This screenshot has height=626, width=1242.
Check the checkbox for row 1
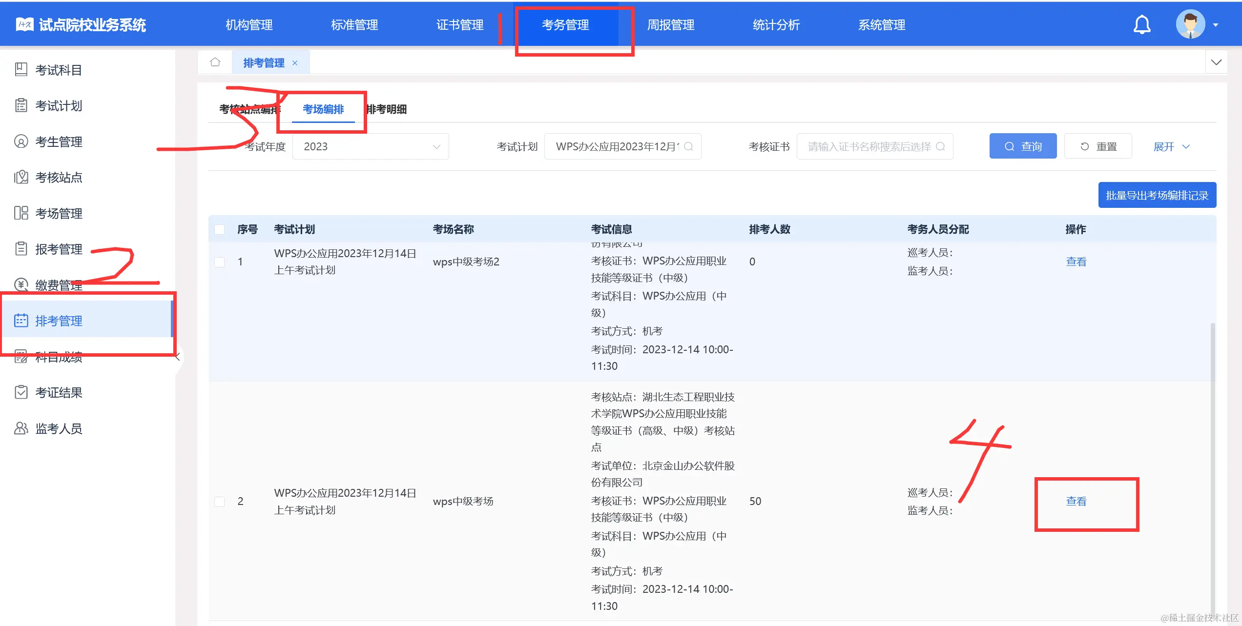pyautogui.click(x=219, y=262)
